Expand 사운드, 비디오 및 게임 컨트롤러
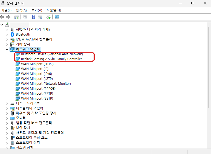Viewport: 211px width, 154px height. pos(7,133)
